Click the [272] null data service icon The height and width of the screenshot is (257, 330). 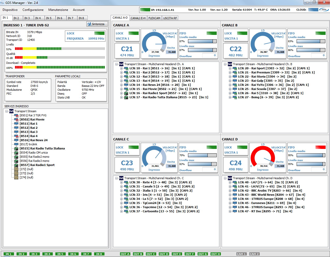pyautogui.click(x=16, y=169)
